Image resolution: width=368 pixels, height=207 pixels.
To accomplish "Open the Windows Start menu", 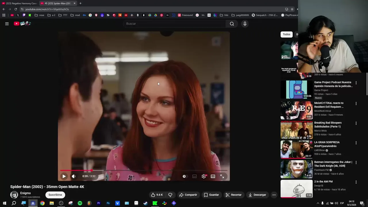I will coord(5,203).
